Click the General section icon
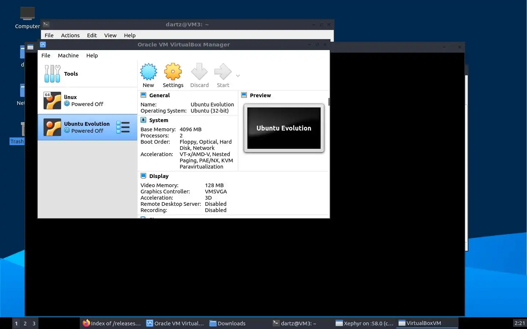 pyautogui.click(x=143, y=95)
